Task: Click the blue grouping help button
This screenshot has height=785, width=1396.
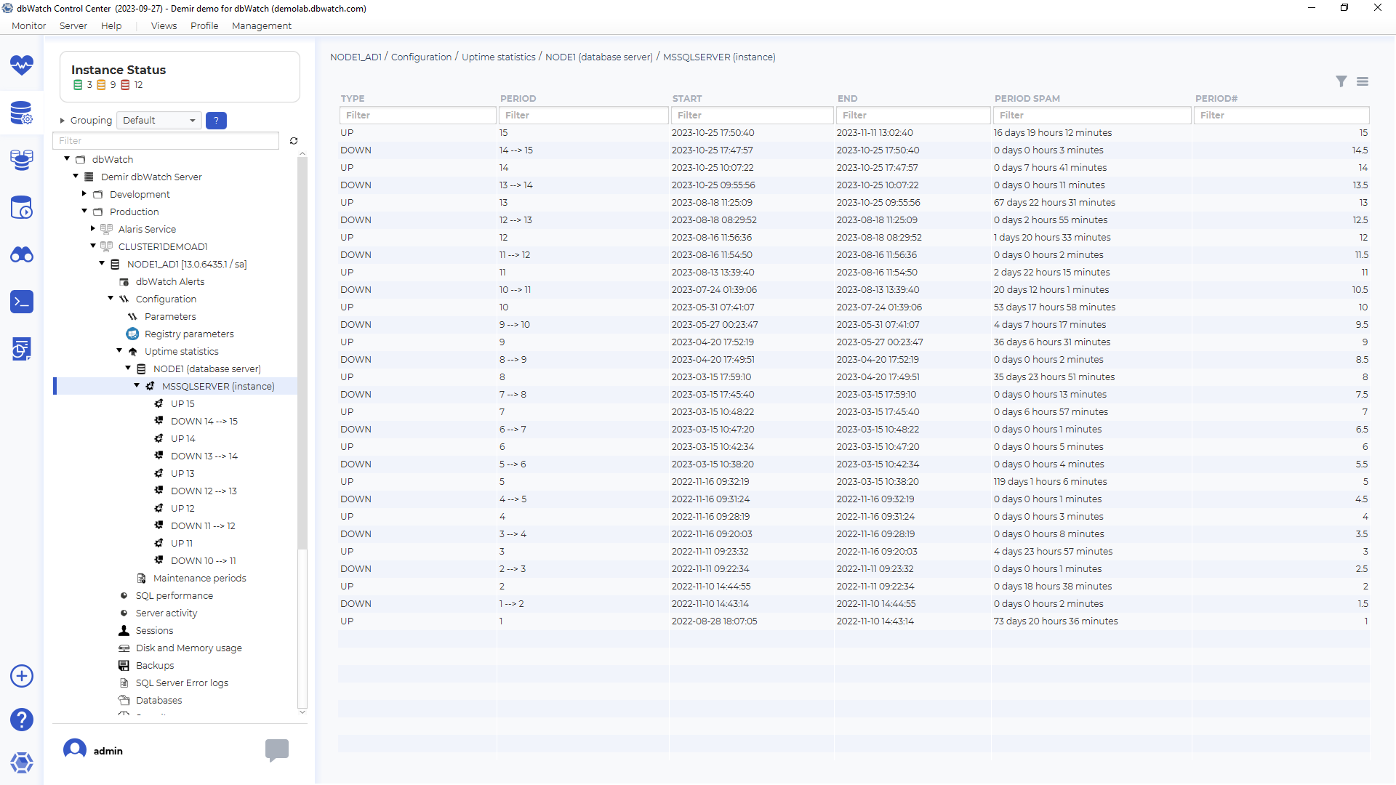Action: pos(216,121)
